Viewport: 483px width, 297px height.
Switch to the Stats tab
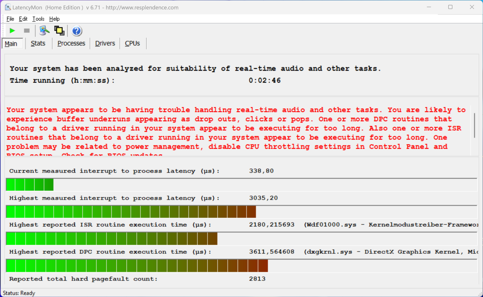pos(38,43)
